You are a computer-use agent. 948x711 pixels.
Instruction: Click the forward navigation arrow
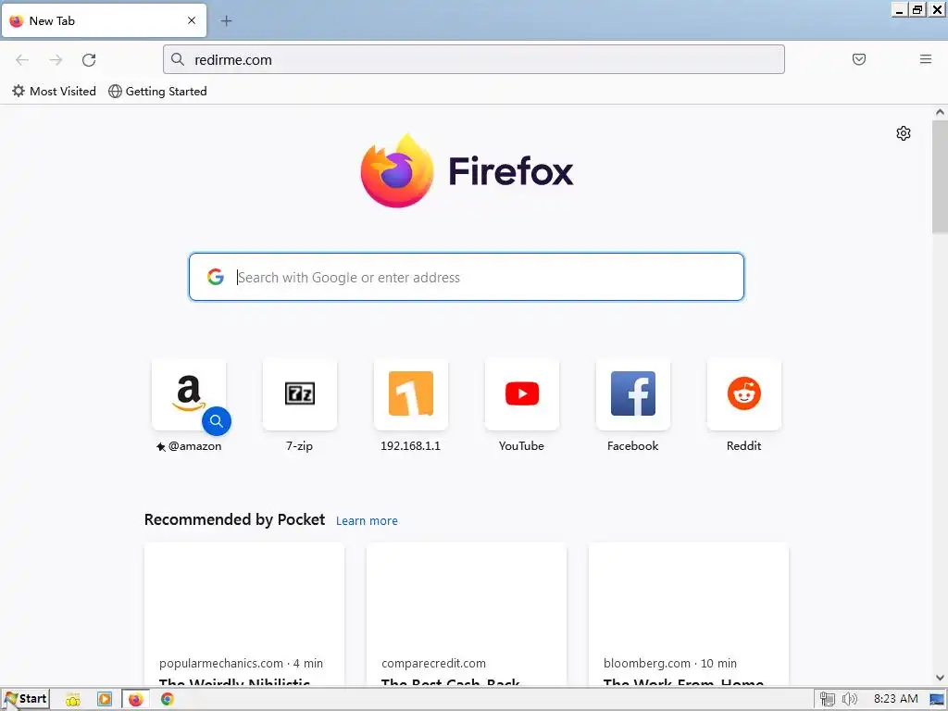56,59
